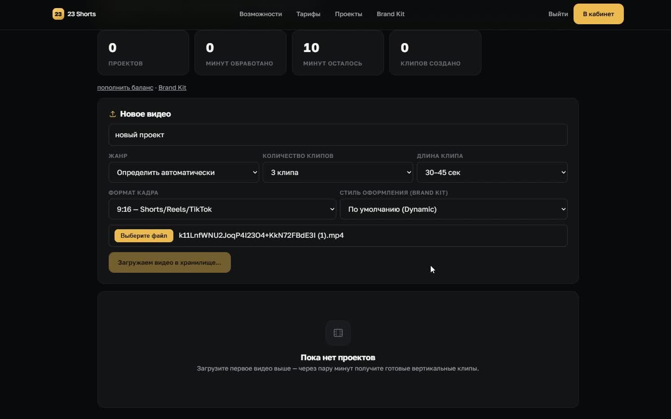Click the Минут осталось stat card

click(338, 53)
